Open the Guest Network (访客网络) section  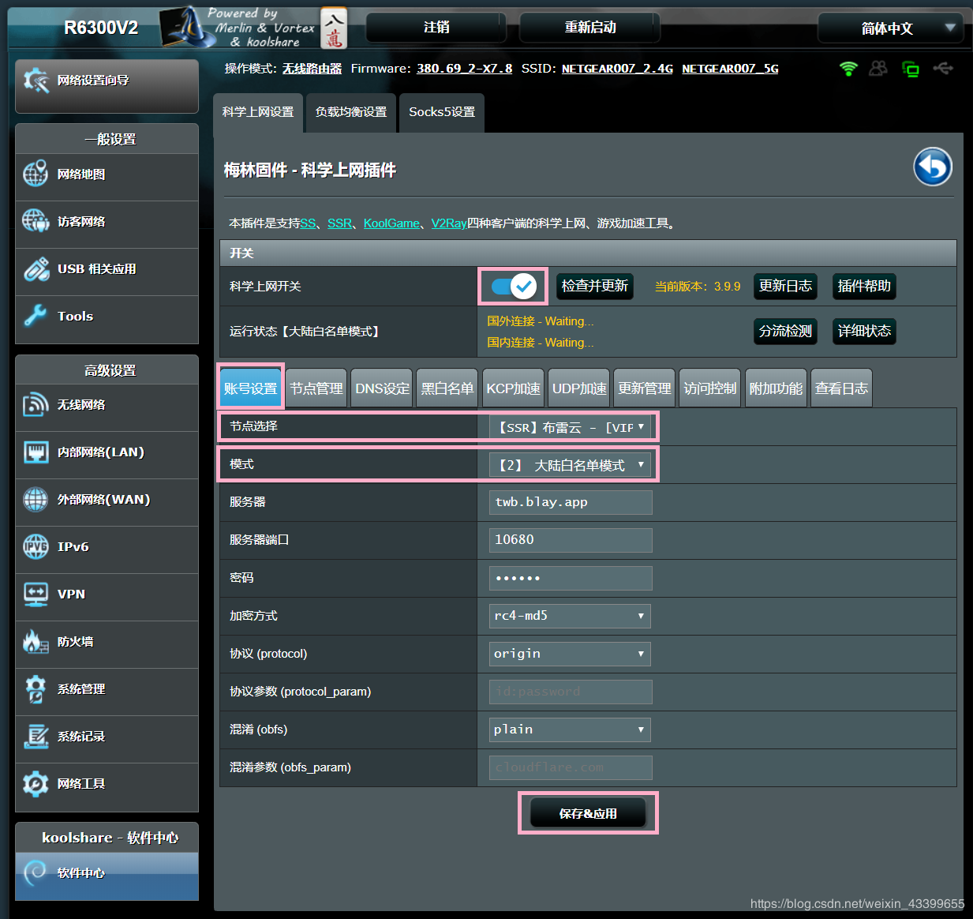pos(36,222)
